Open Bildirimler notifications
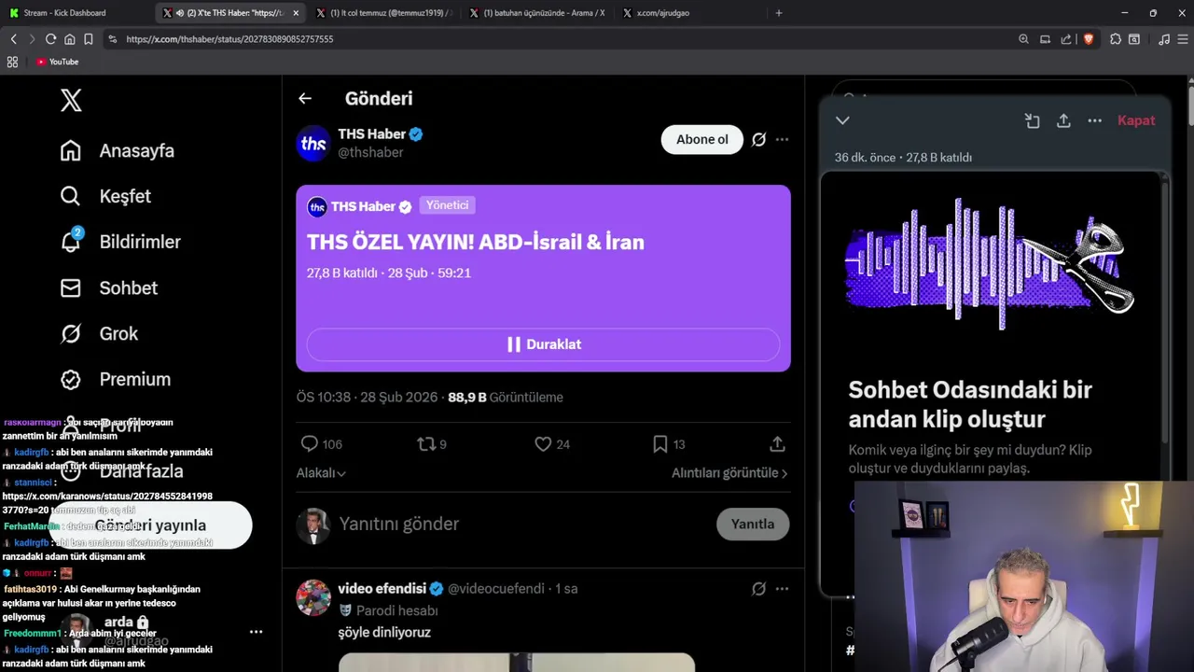1194x672 pixels. coord(120,242)
